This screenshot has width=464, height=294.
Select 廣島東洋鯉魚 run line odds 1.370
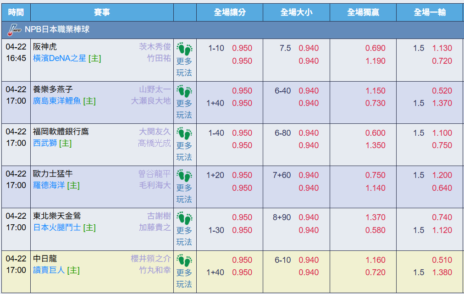pyautogui.click(x=442, y=103)
